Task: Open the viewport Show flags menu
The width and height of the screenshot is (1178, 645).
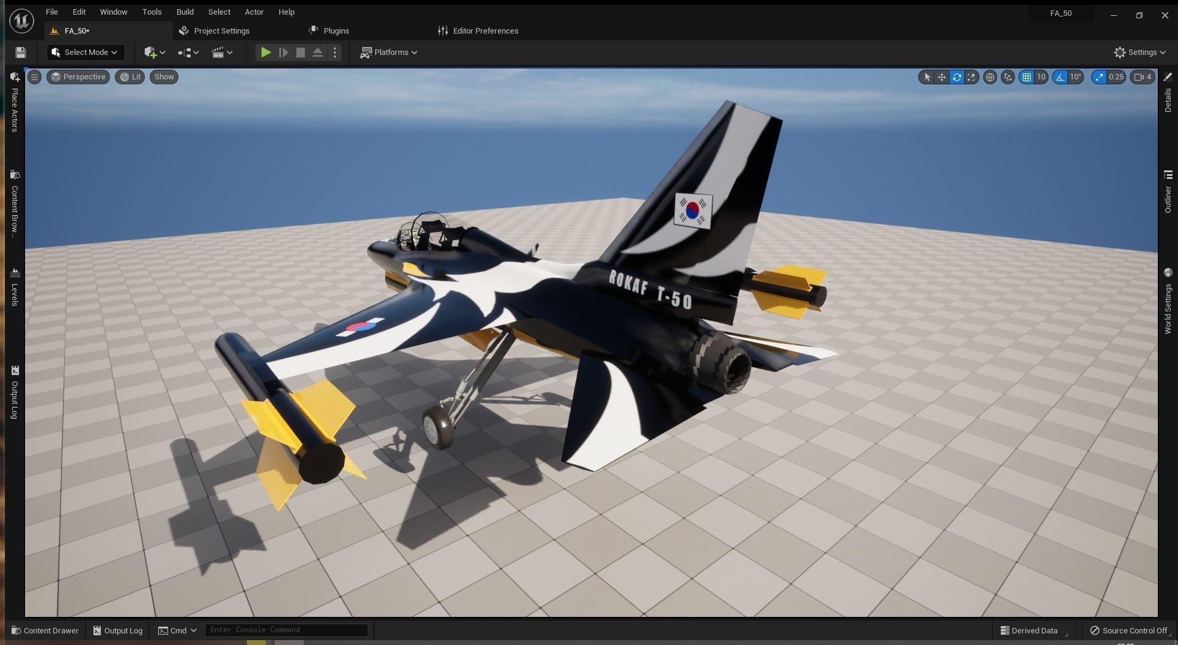Action: tap(164, 77)
